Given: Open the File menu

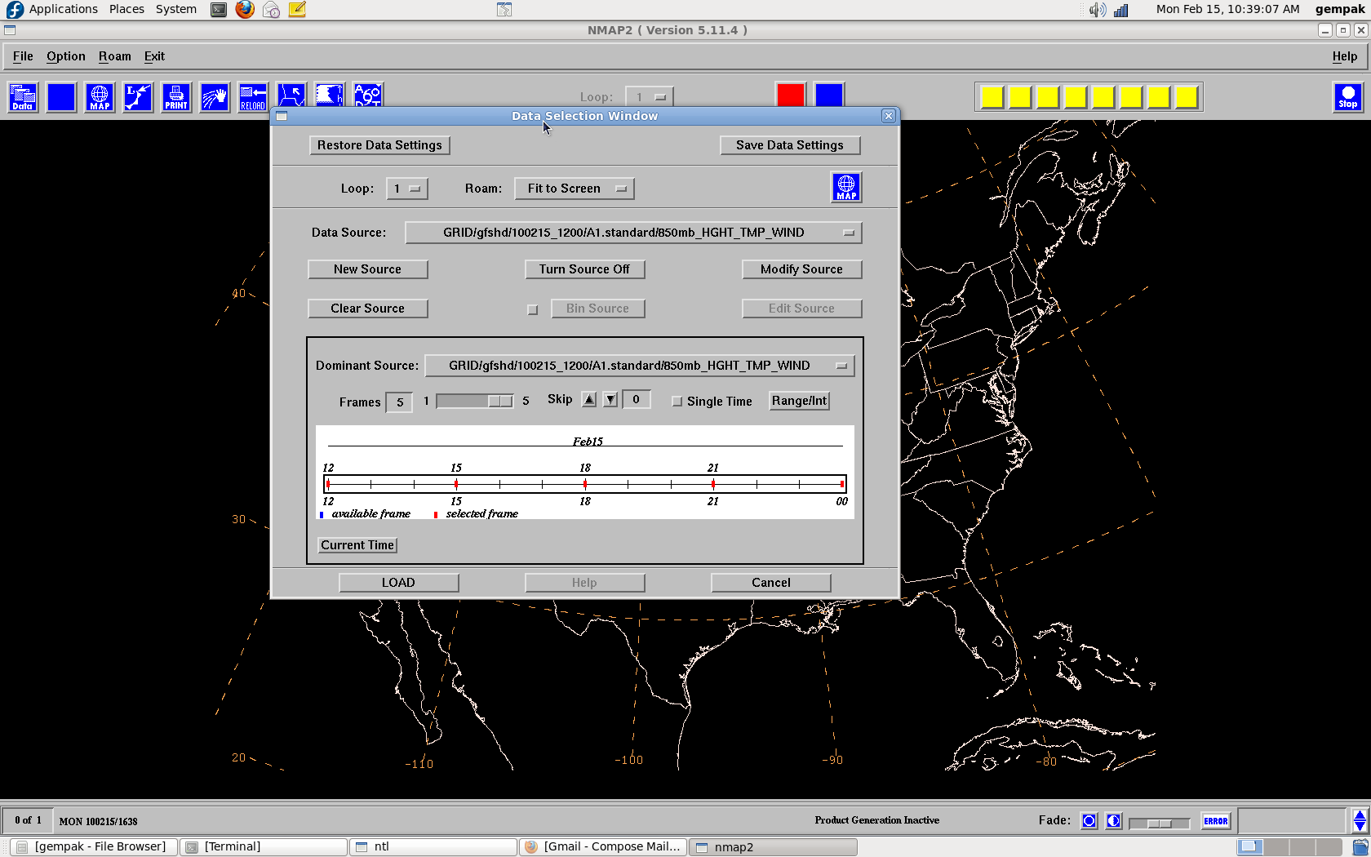Looking at the screenshot, I should (x=23, y=56).
